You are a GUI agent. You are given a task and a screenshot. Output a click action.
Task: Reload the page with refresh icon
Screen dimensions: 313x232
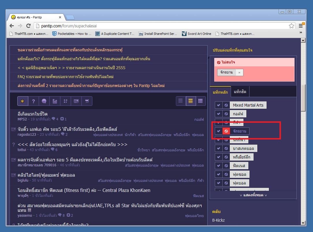28,26
